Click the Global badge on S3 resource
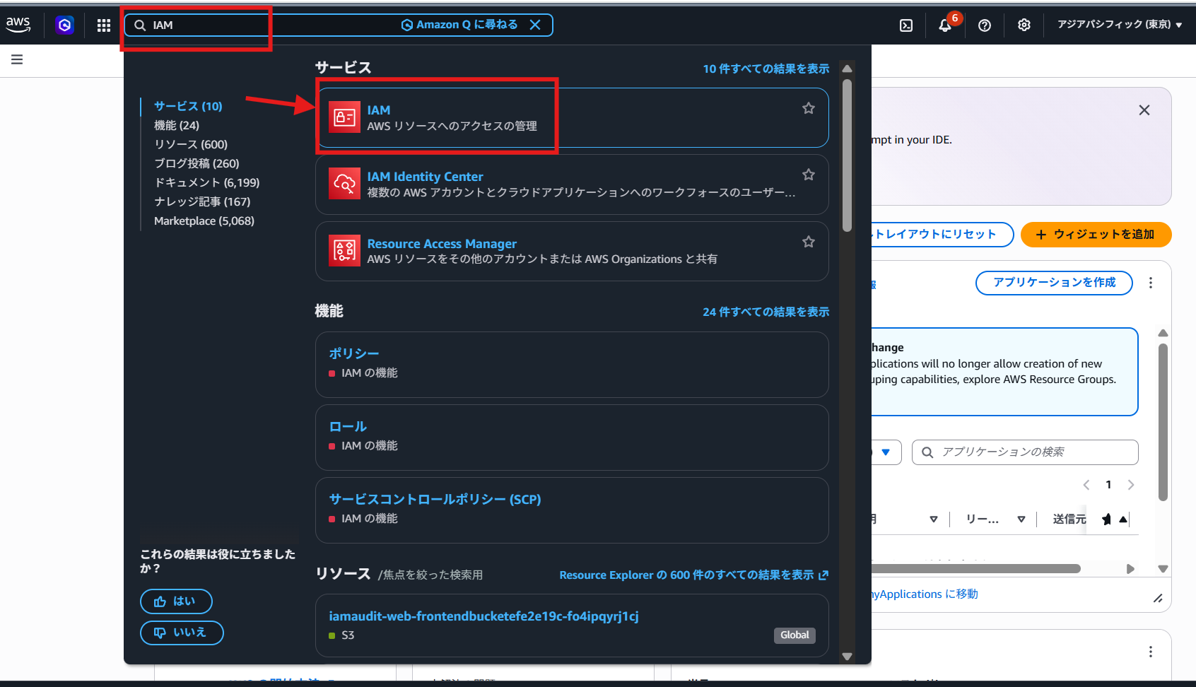Viewport: 1196px width, 687px height. click(x=795, y=635)
